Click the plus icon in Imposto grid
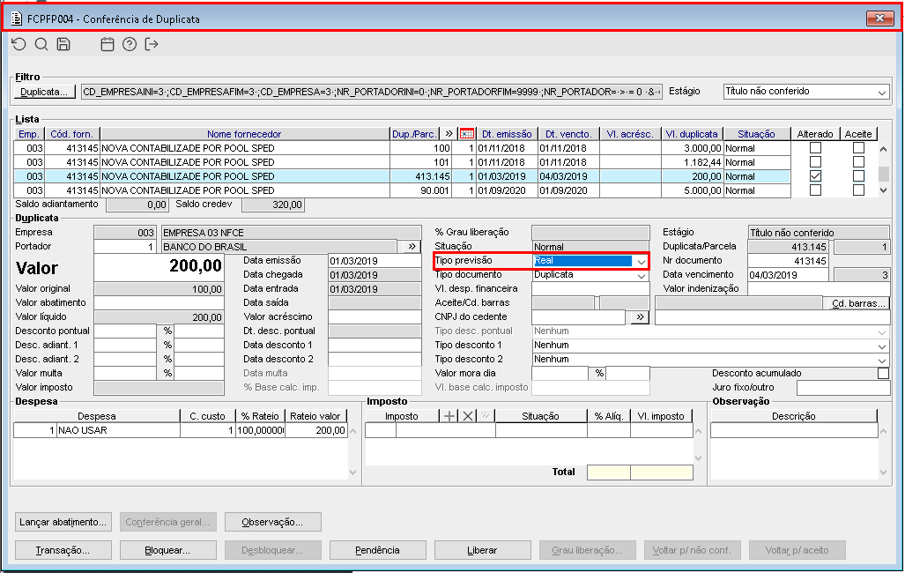The image size is (905, 573). (449, 416)
